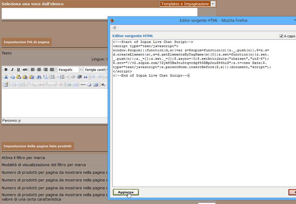Click the line '<!--End of Zopim Live Chat Script-->'
The image size is (296, 204).
click(x=151, y=75)
